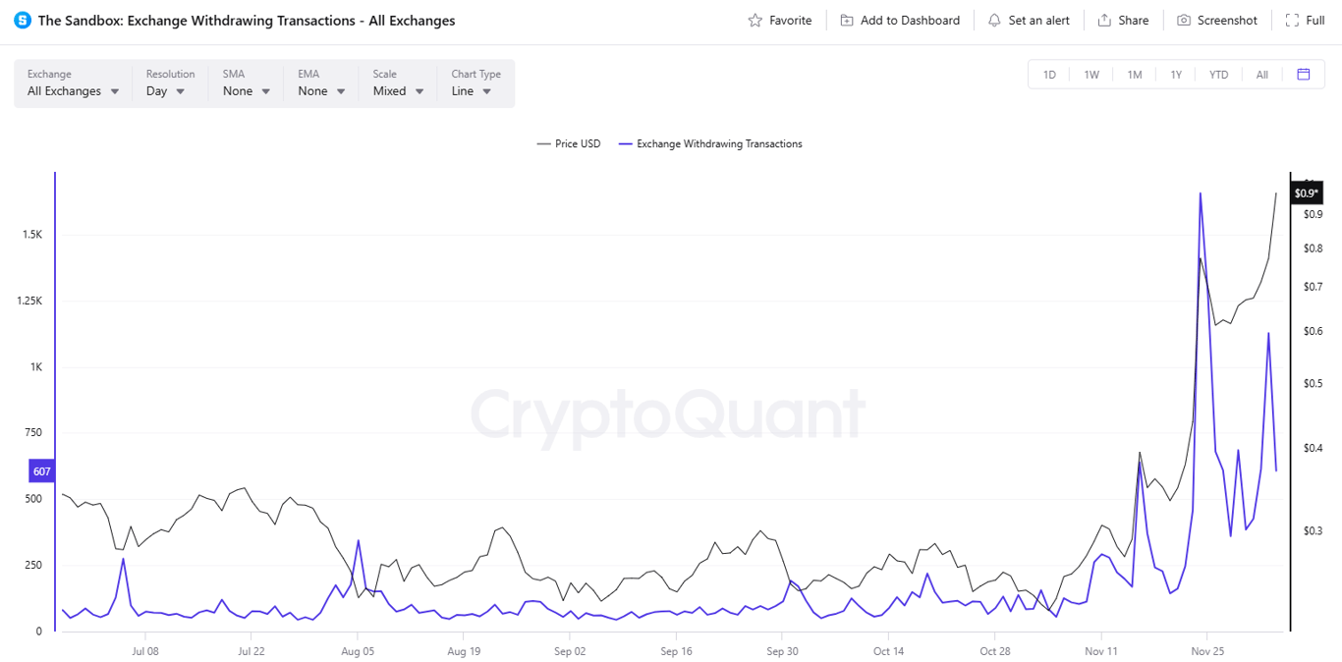Click the favorite star icon
Image resolution: width=1342 pixels, height=662 pixels.
[753, 20]
